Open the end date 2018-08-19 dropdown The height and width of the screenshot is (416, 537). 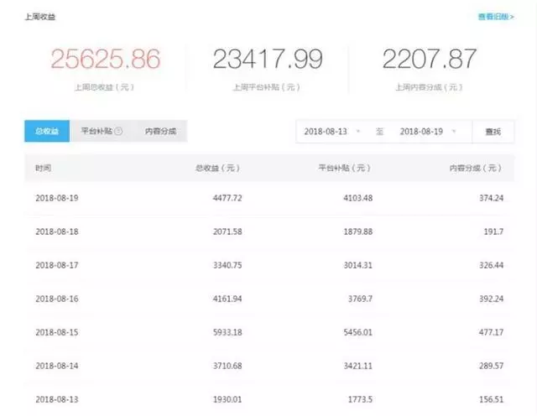[x=428, y=132]
